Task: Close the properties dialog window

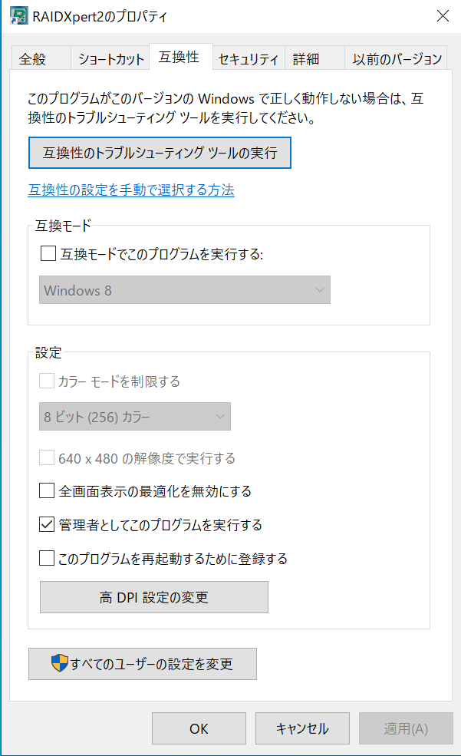Action: (443, 16)
